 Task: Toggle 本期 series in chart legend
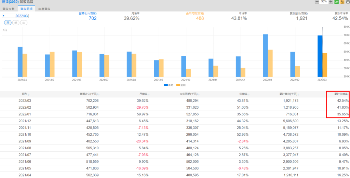(168, 85)
